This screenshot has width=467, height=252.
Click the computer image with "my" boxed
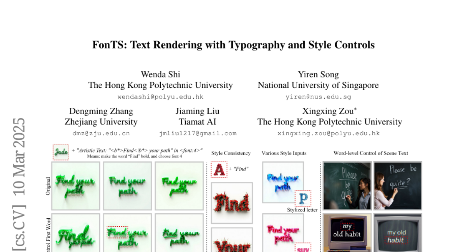(x=347, y=233)
